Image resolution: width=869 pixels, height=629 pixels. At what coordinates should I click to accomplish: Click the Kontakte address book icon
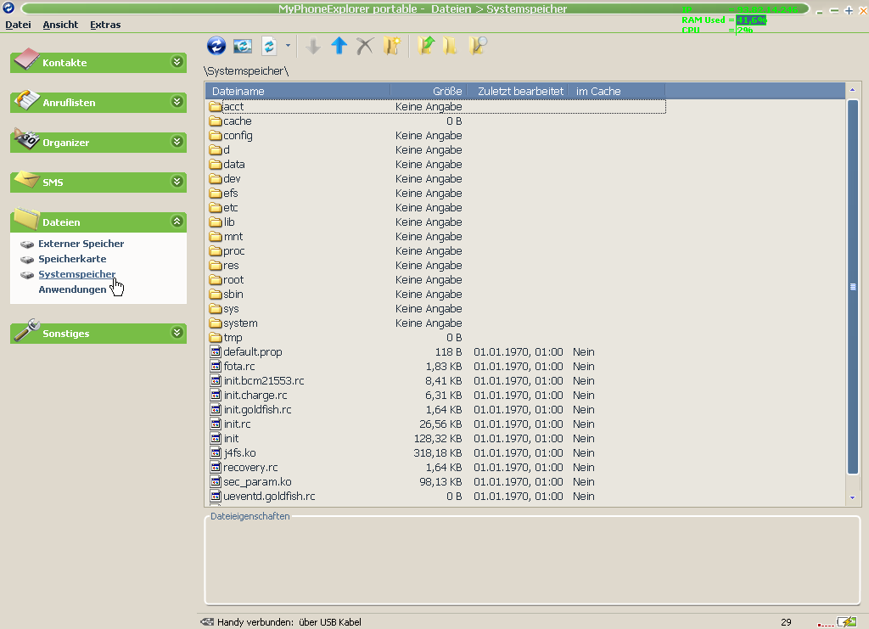coord(26,60)
